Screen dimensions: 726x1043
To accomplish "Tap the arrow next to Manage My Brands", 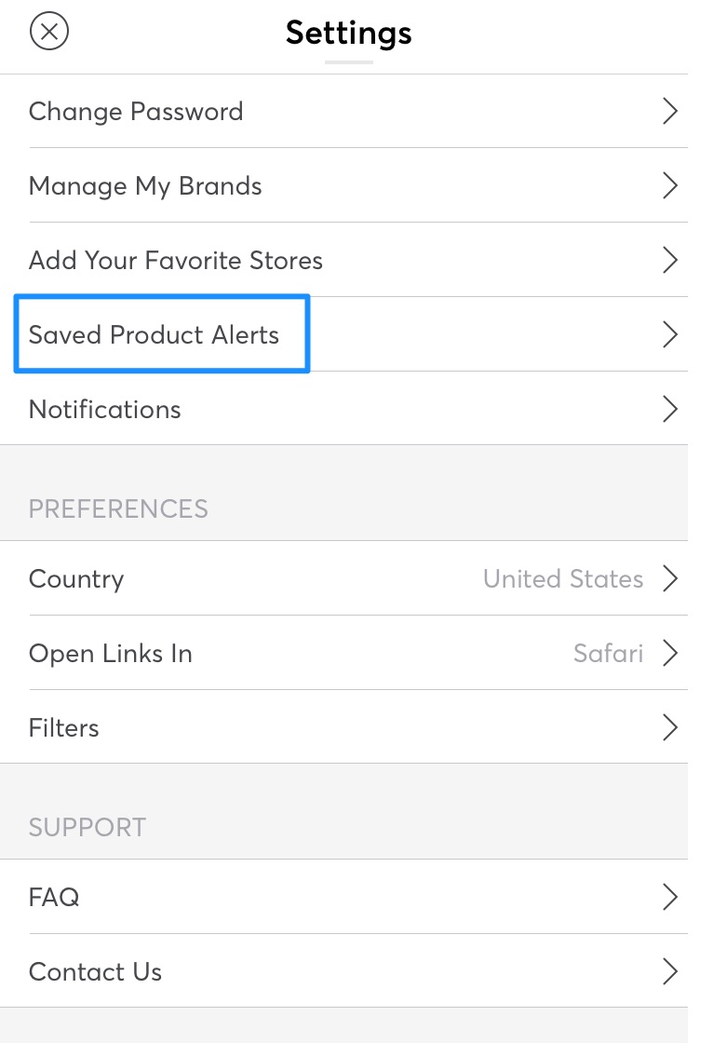I will click(x=670, y=185).
